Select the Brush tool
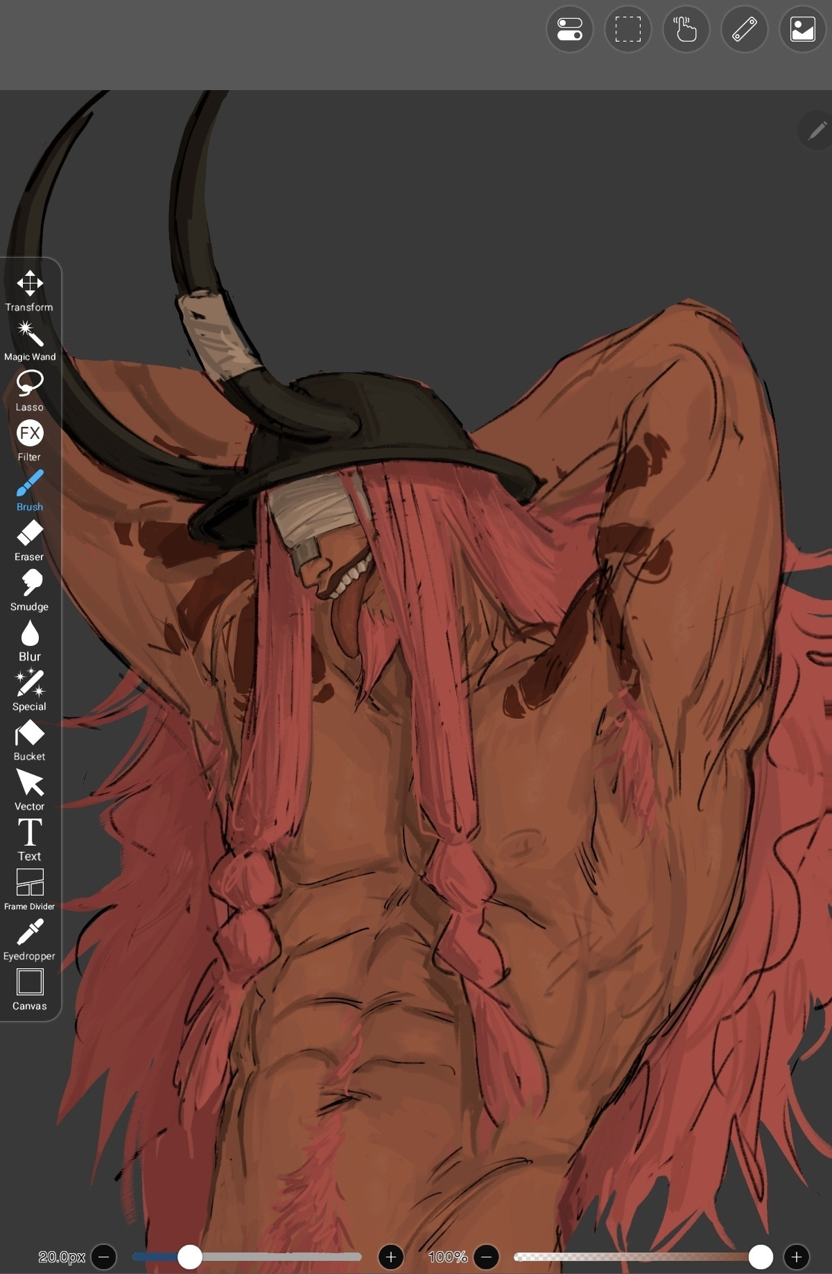The image size is (832, 1274). tap(30, 490)
